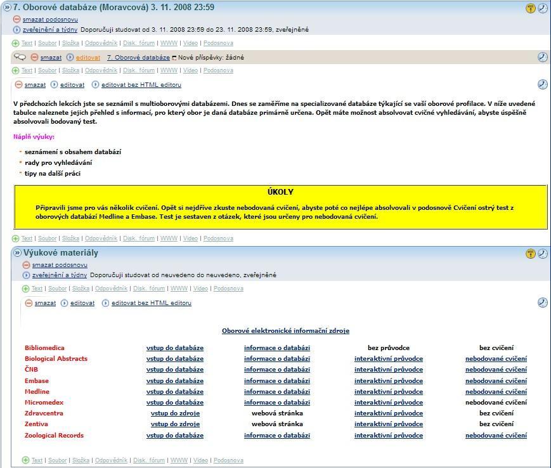Open nebodované cvičení for Zoological Records
Image resolution: width=551 pixels, height=468 pixels.
coord(496,436)
